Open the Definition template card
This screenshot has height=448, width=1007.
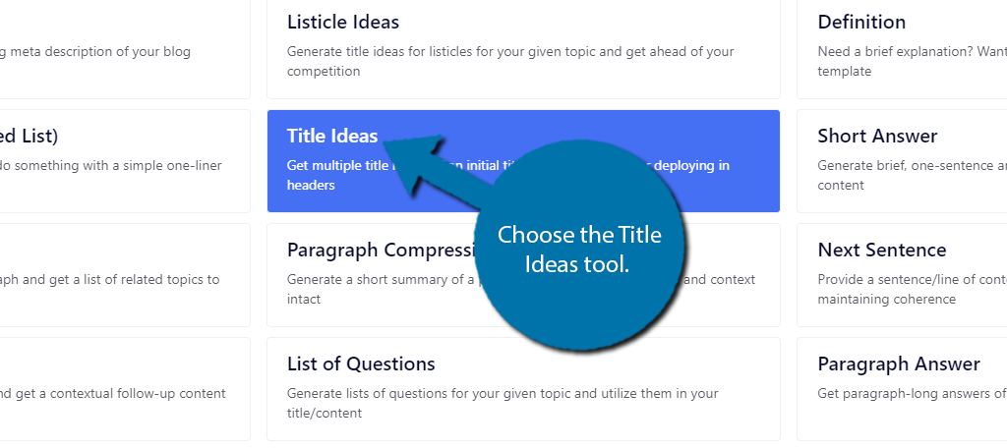coord(902,49)
